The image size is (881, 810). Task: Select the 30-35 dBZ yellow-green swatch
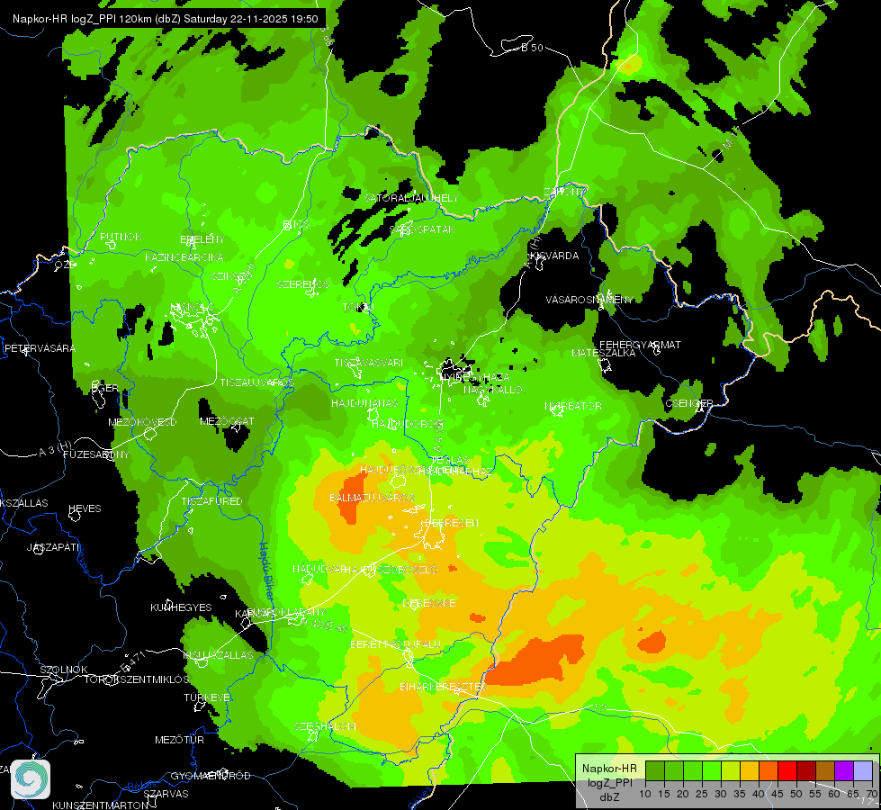pyautogui.click(x=731, y=770)
